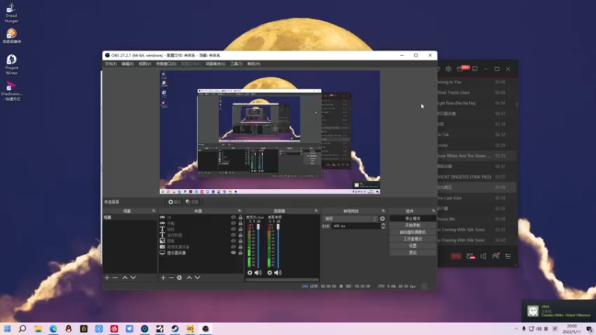596x335 pixels.
Task: Toggle visibility of the topmost source row
Action: pyautogui.click(x=233, y=217)
